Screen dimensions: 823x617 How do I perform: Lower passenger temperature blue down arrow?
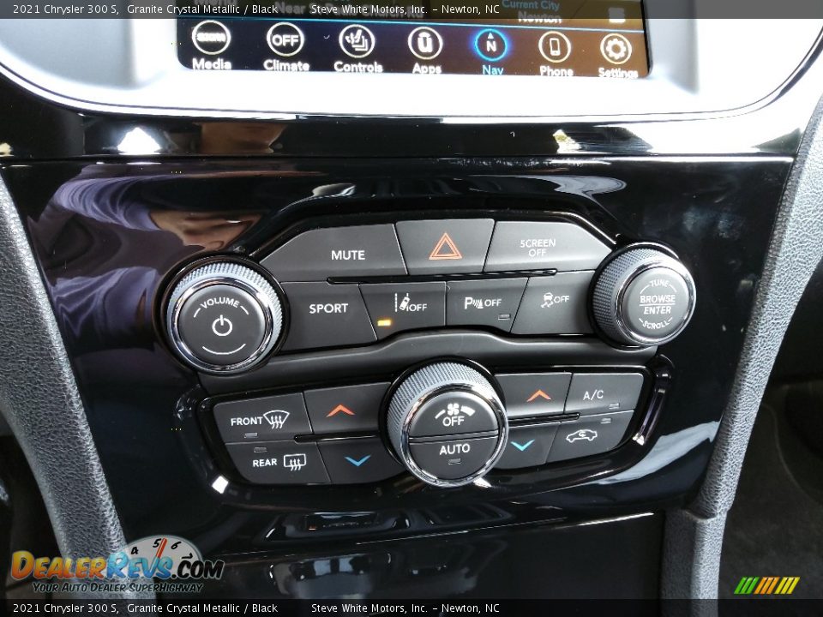point(525,445)
